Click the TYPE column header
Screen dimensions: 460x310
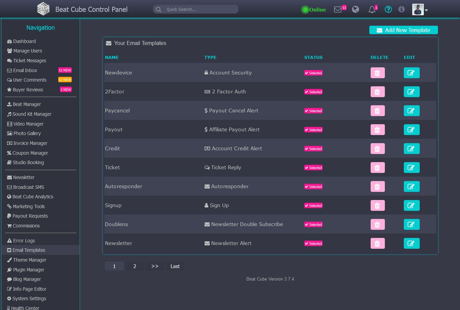pyautogui.click(x=210, y=57)
